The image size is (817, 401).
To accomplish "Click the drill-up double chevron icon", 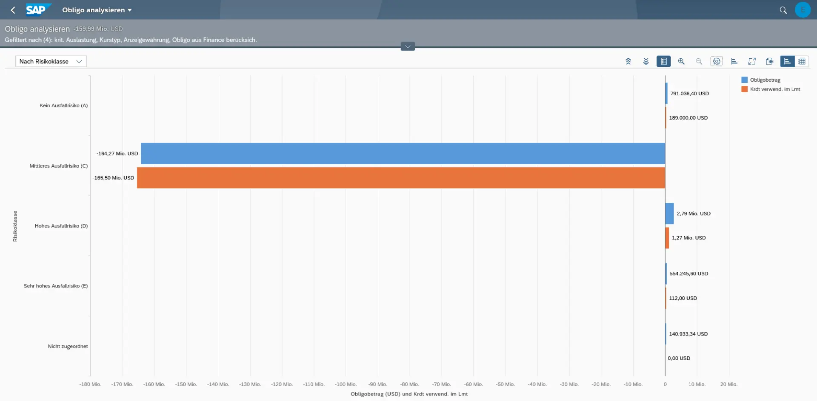I will [628, 61].
